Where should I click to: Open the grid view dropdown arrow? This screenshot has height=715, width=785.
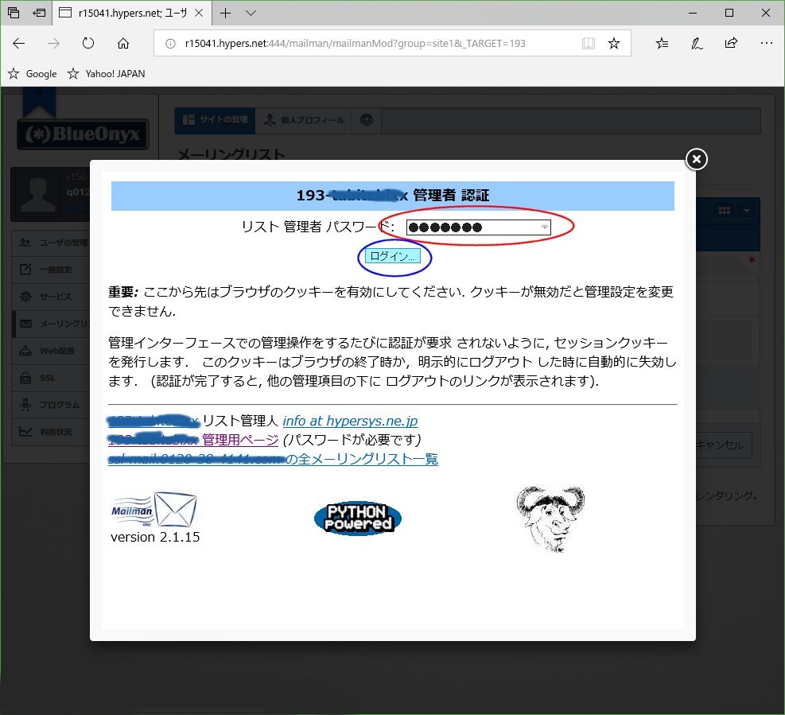[x=744, y=209]
